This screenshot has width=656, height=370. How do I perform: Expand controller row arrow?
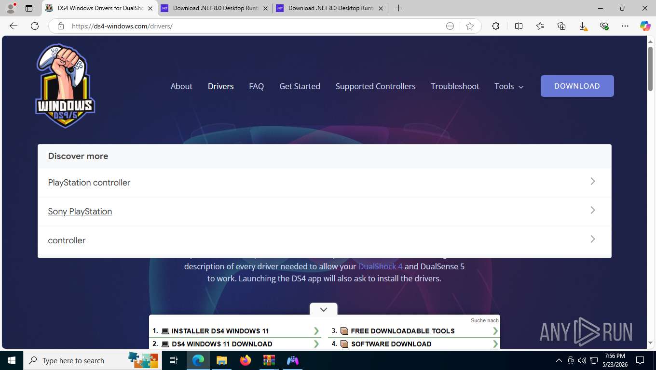click(593, 239)
